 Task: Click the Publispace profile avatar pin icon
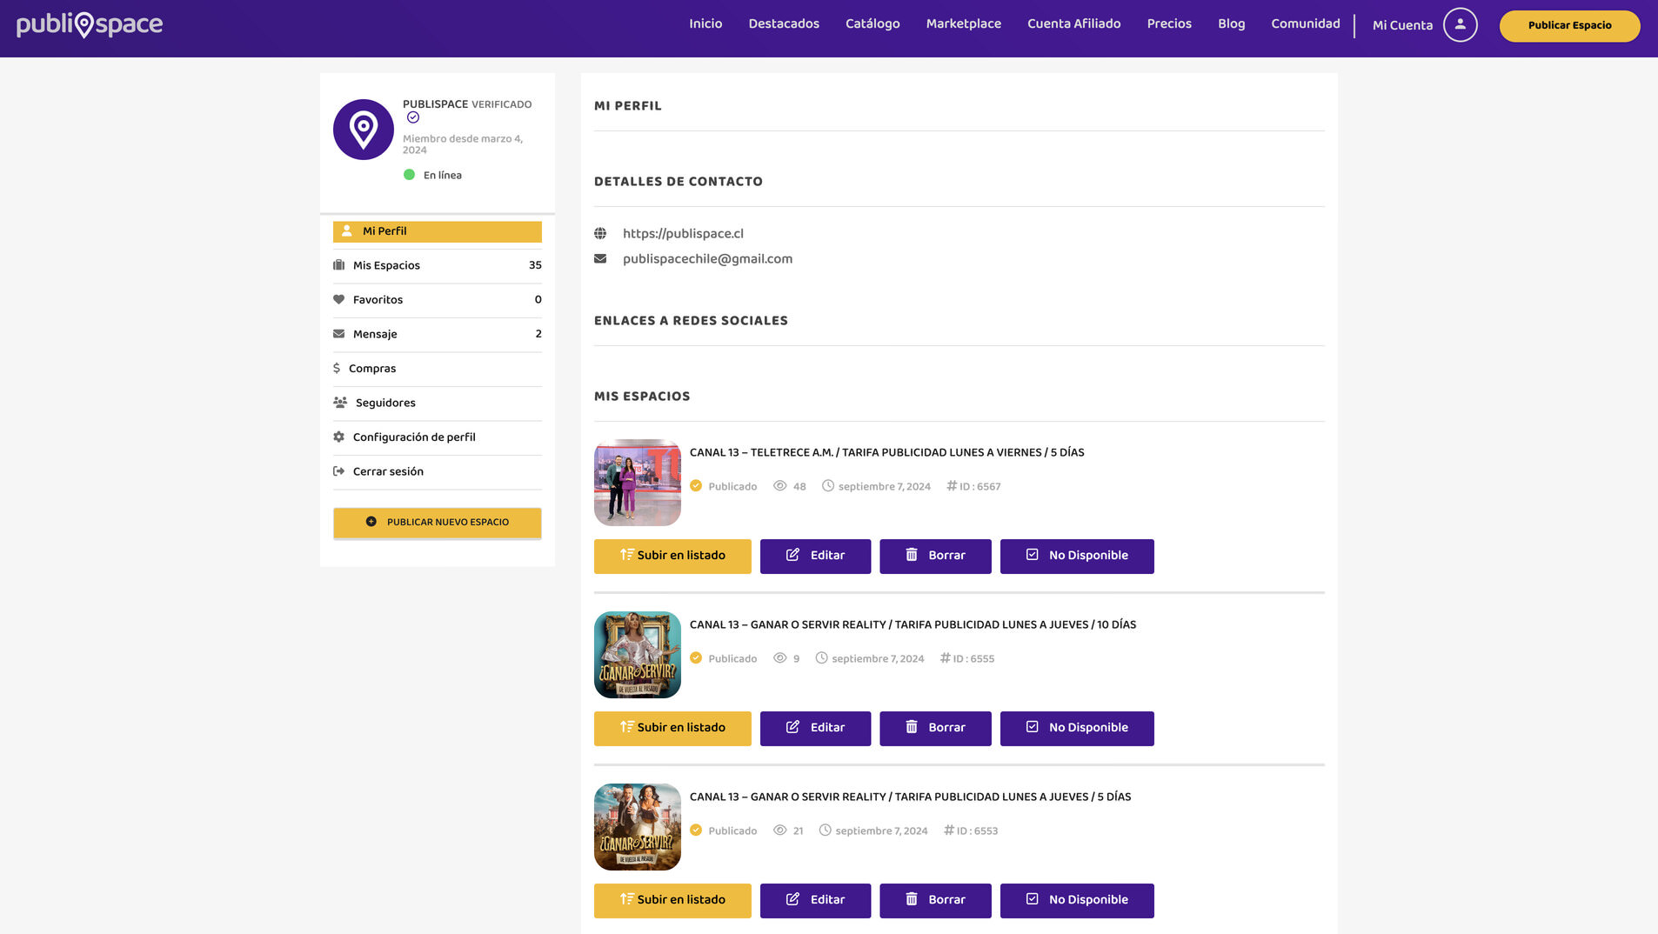point(364,130)
